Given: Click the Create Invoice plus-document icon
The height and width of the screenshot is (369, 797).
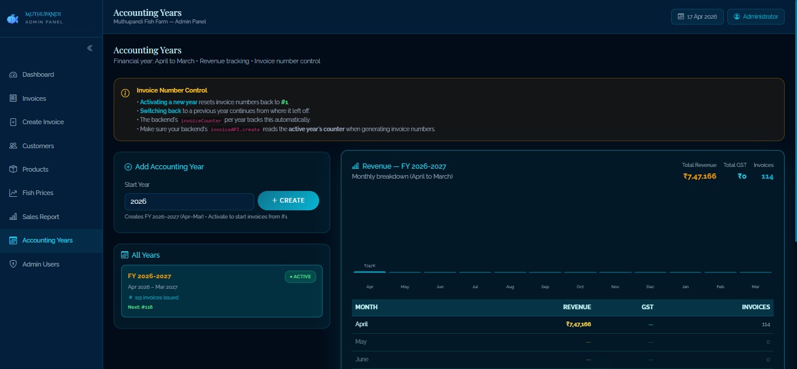Looking at the screenshot, I should (13, 122).
